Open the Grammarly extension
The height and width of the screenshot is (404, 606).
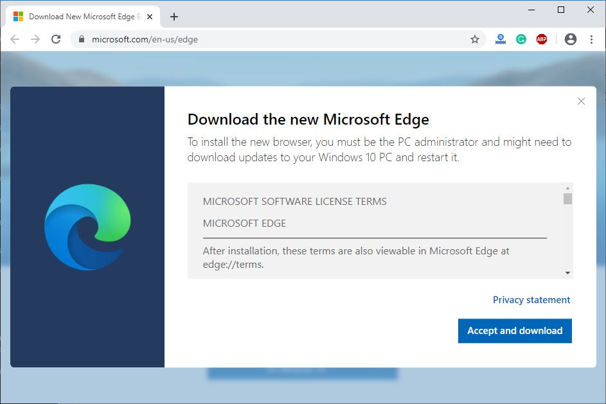tap(521, 39)
